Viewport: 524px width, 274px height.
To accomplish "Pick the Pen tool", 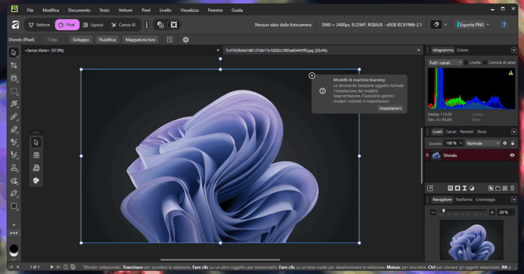I will [14, 193].
